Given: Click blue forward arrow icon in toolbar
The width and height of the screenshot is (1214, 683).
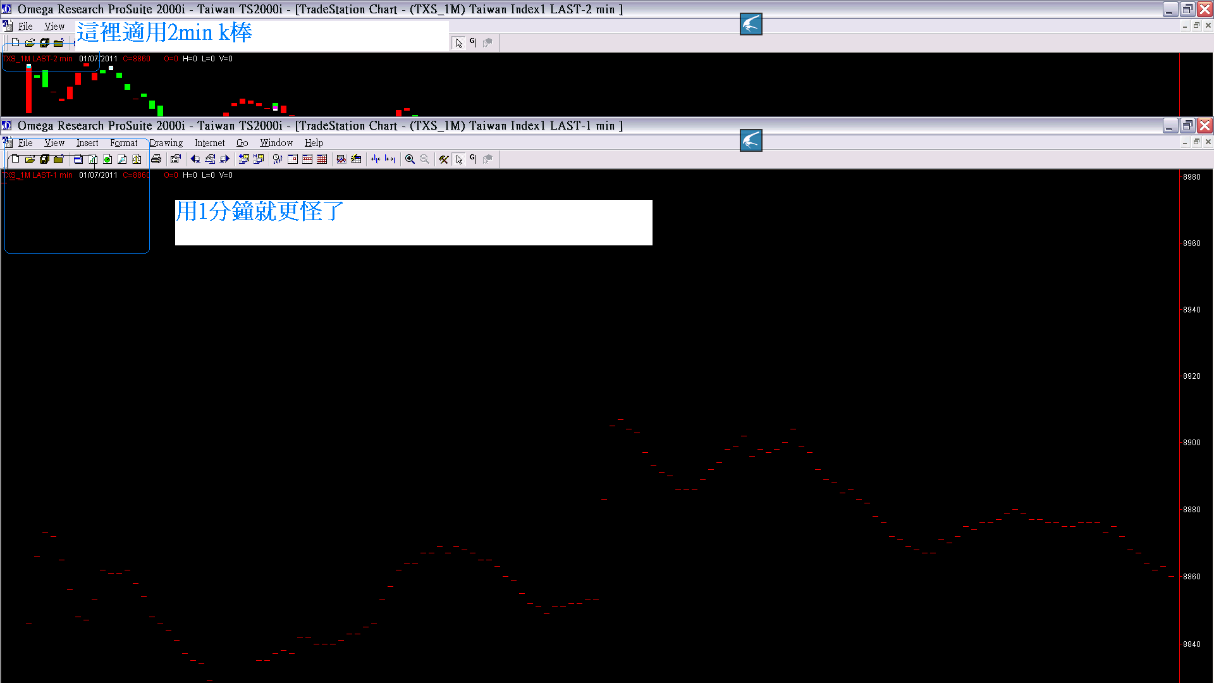Looking at the screenshot, I should [x=224, y=159].
